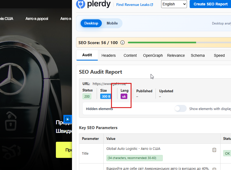Toggle the Hidden elements switch

[181, 109]
